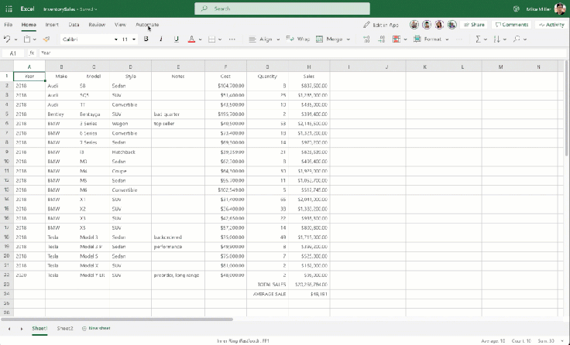Add a New sheet
The image size is (570, 345).
pos(96,328)
